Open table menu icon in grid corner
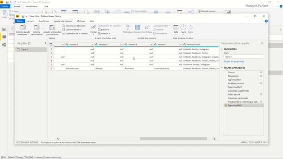 (51, 45)
